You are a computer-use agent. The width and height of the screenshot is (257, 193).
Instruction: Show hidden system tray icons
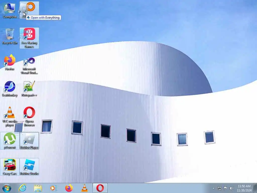(213, 188)
